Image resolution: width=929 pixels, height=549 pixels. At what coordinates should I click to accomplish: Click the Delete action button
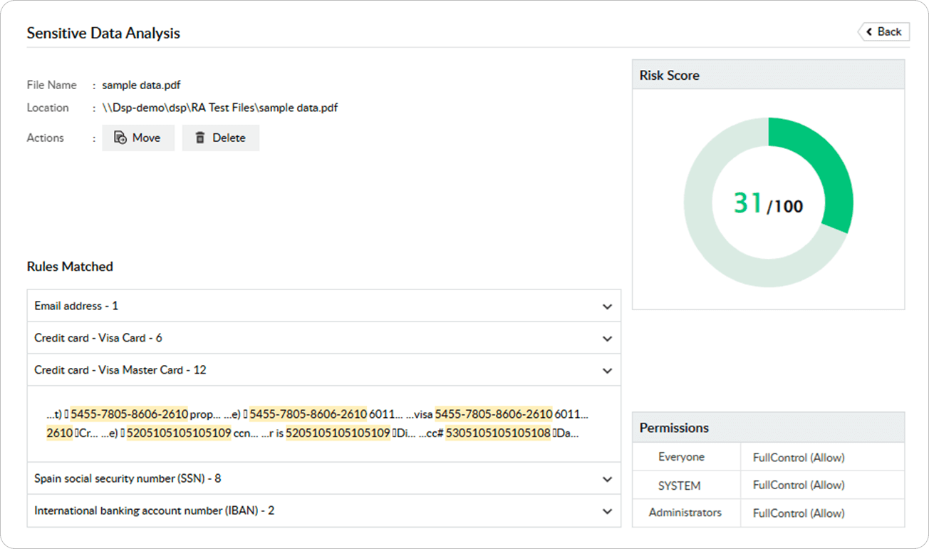pyautogui.click(x=221, y=137)
